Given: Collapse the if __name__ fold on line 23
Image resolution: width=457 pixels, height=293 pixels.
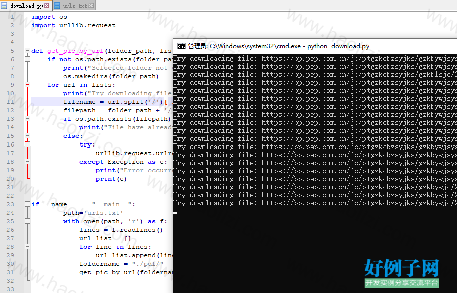Looking at the screenshot, I should coord(27,204).
